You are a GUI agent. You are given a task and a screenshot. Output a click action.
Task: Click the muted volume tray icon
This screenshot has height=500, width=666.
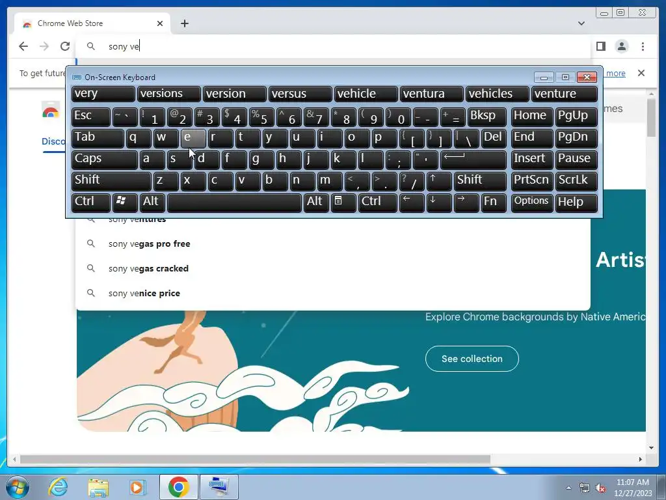pyautogui.click(x=600, y=488)
